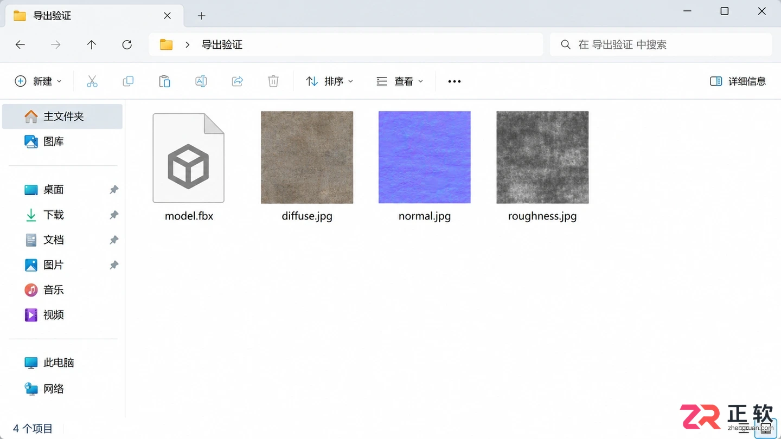Go back with the left arrow

21,45
